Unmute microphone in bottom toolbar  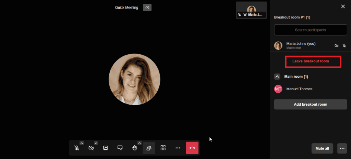[x=77, y=148]
